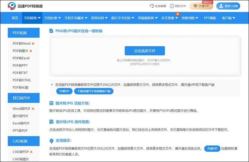Click the diamond icon on 开通VIP
This screenshot has height=162, width=249.
coord(195,6)
